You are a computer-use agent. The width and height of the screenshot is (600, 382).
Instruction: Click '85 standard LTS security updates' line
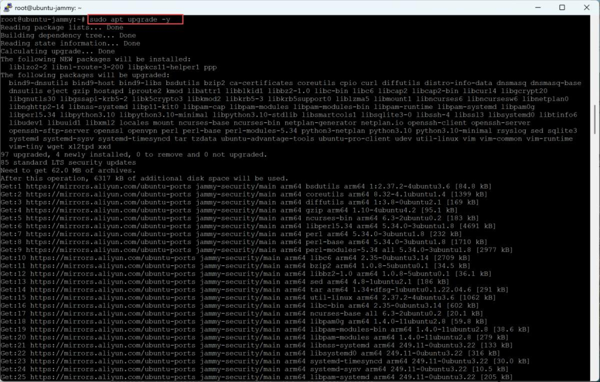pyautogui.click(x=68, y=163)
